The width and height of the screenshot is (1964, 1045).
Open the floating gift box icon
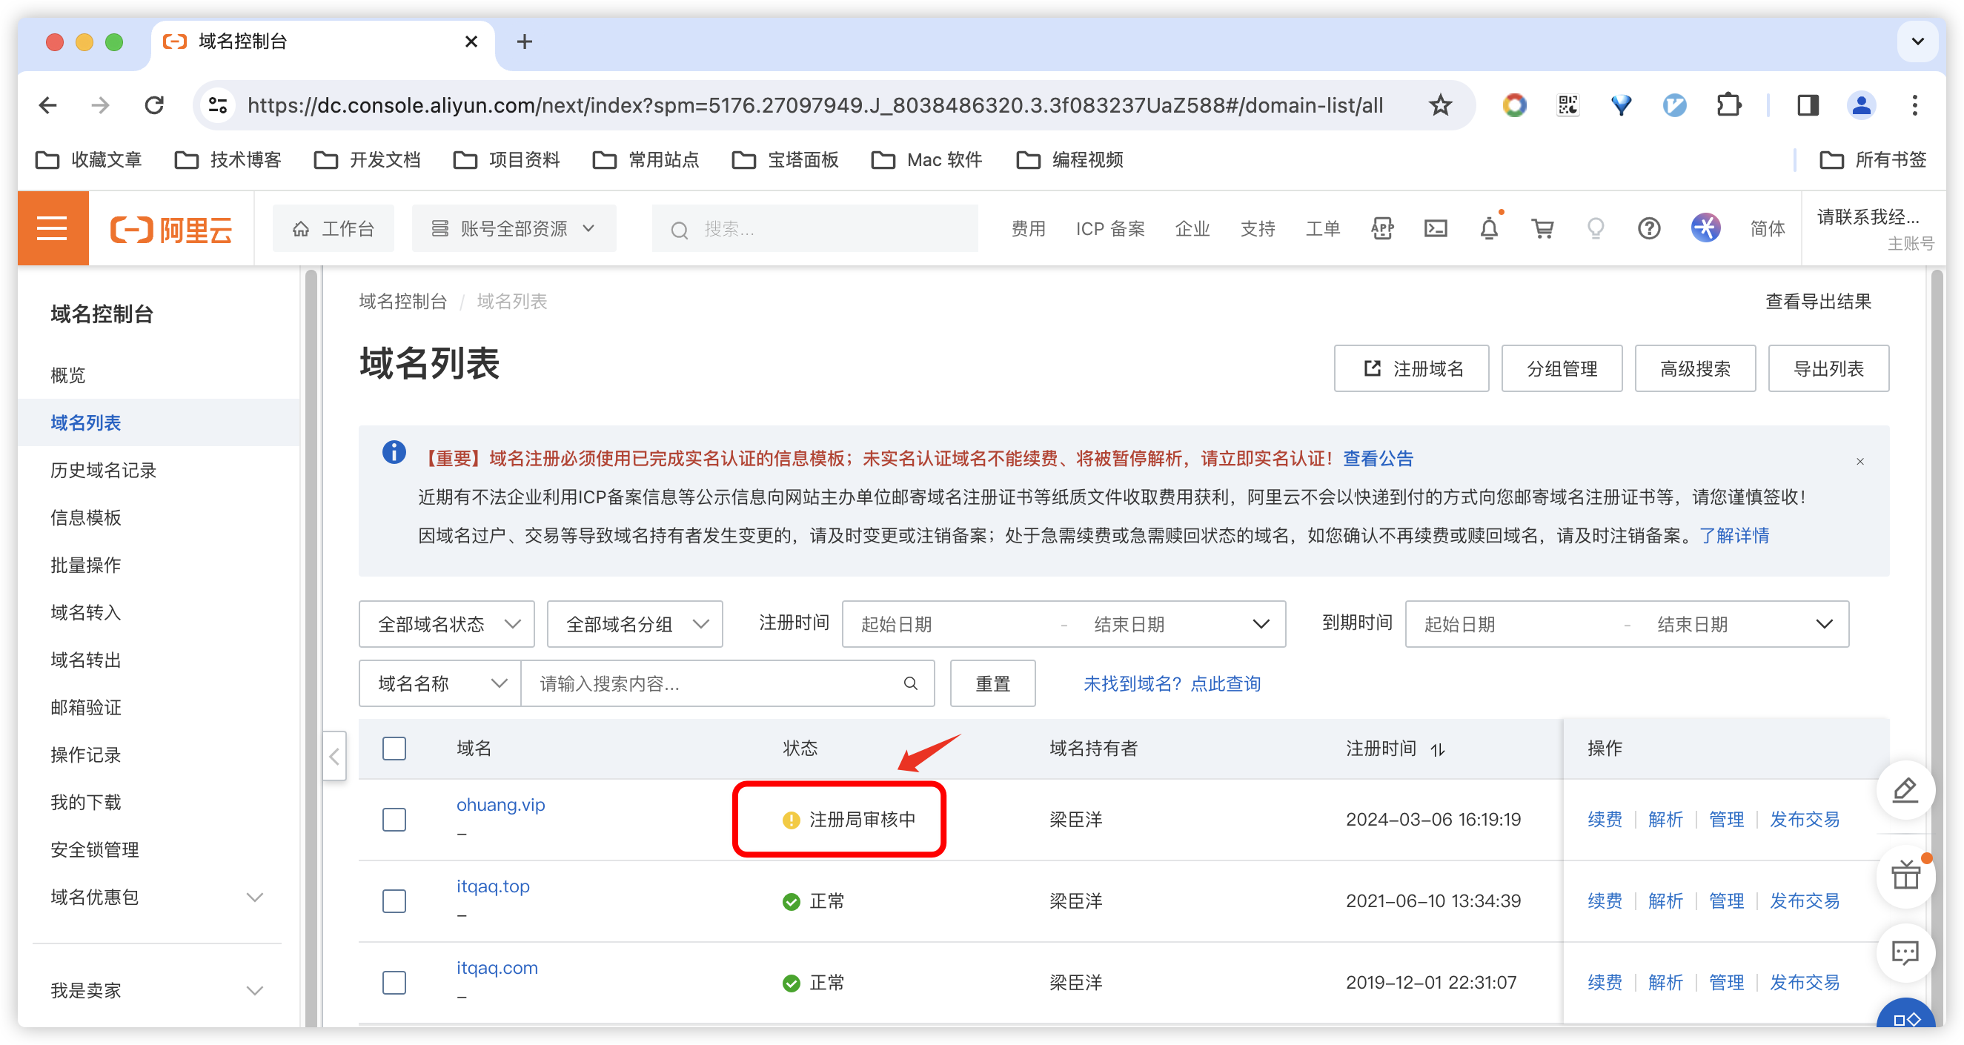point(1905,875)
